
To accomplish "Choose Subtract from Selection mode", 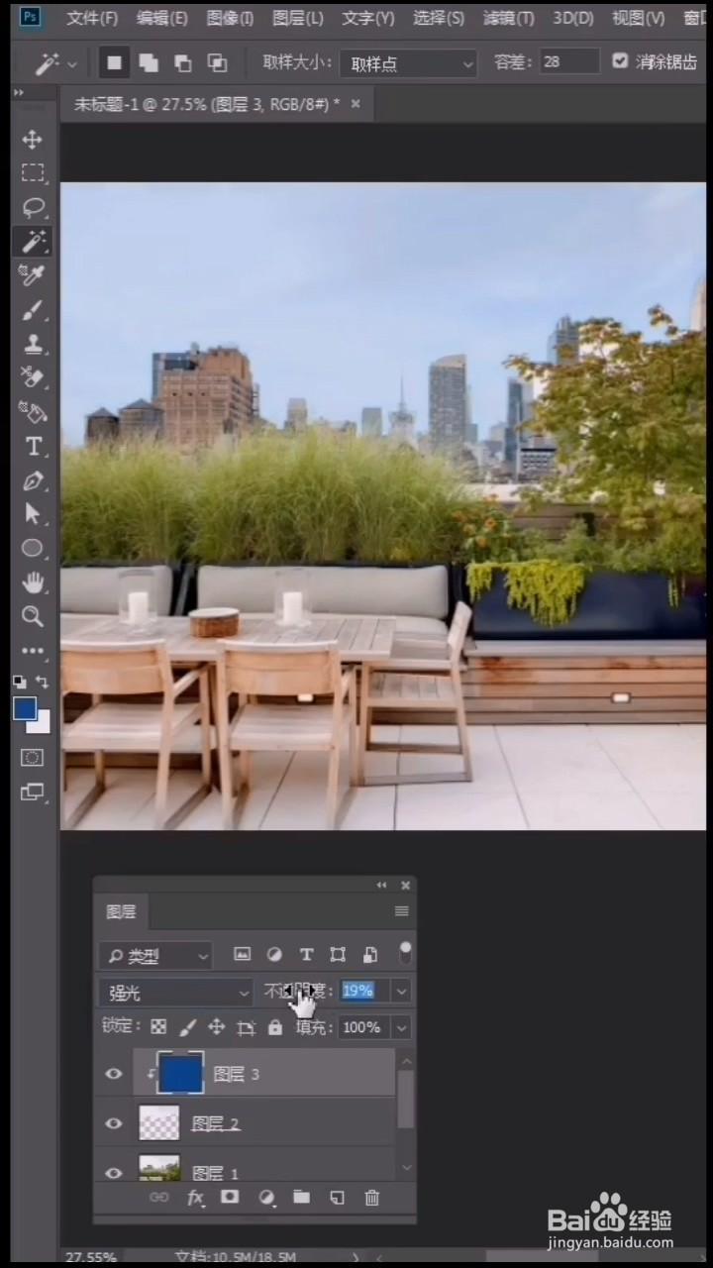I will pyautogui.click(x=182, y=62).
